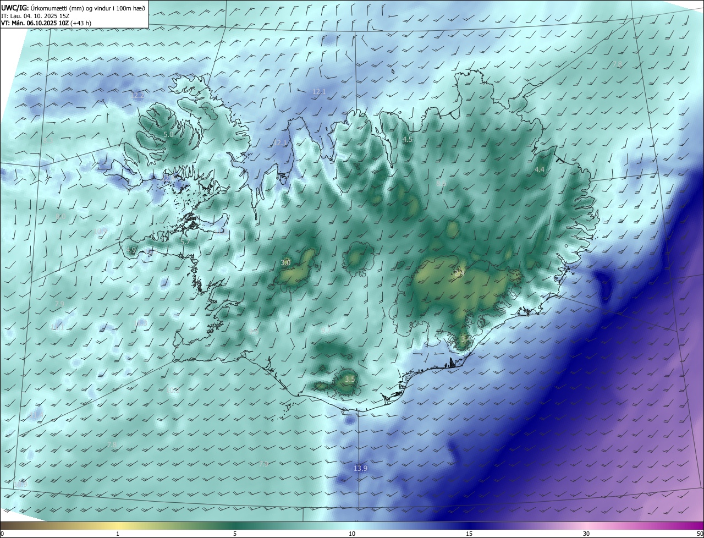Select the 3.5 value label
The height and width of the screenshot is (538, 704).
tap(350, 380)
